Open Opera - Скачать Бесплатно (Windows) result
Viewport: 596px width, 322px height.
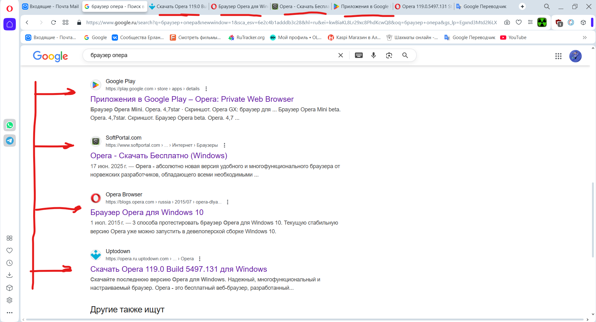(x=159, y=156)
